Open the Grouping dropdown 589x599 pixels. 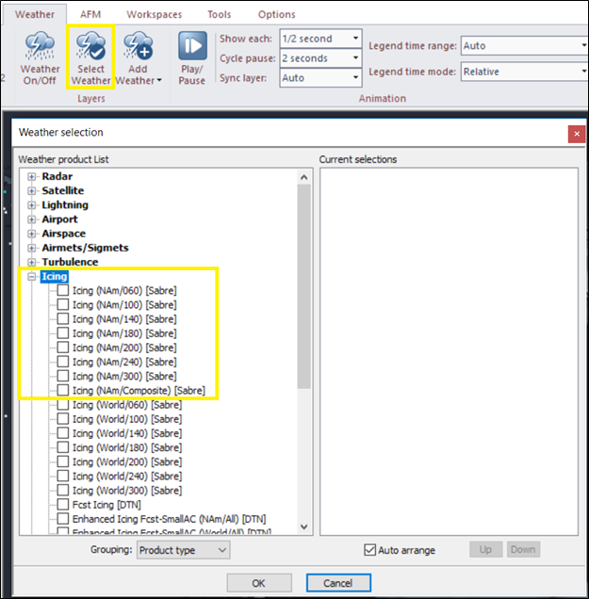pos(183,550)
